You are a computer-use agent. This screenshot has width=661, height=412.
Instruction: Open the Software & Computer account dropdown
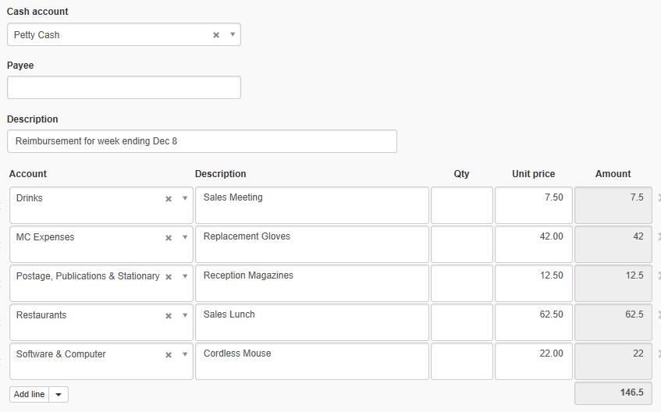point(185,354)
